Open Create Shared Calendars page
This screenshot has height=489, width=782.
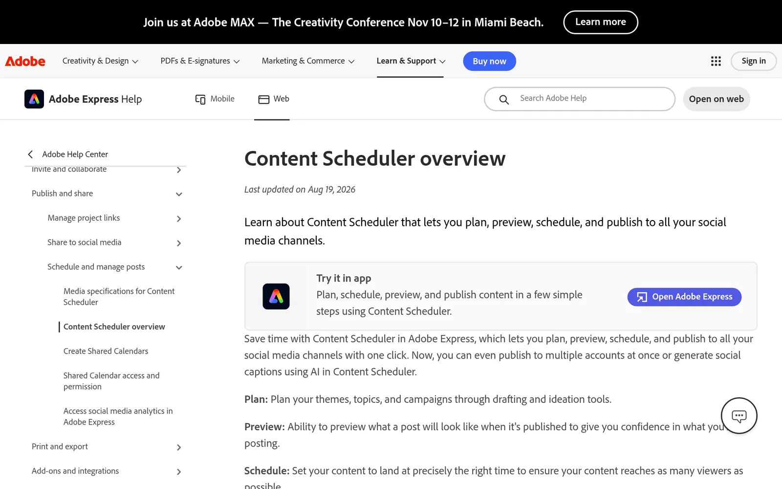tap(106, 351)
